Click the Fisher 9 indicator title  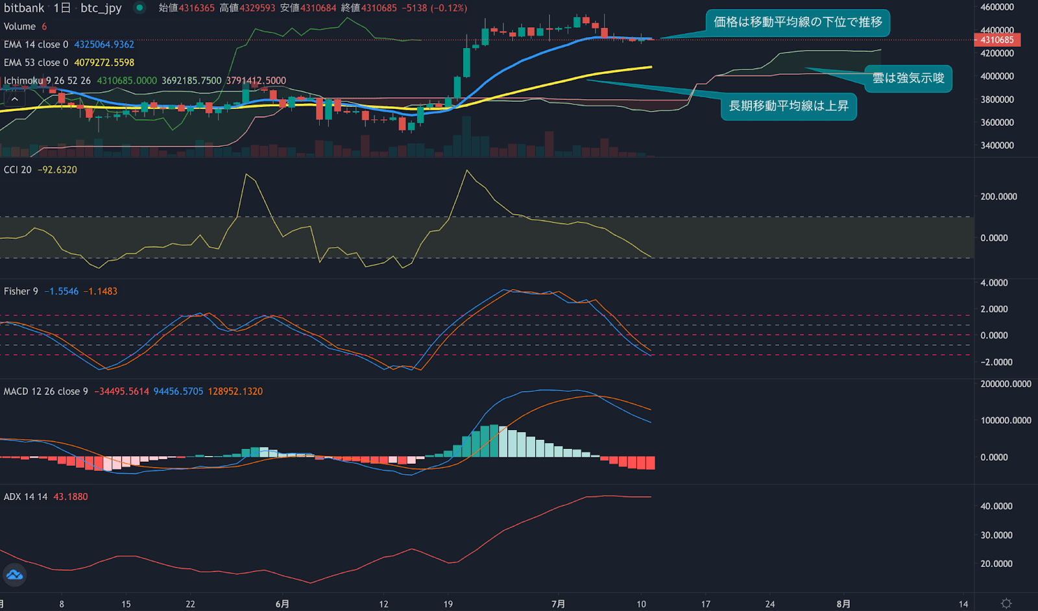pyautogui.click(x=21, y=292)
